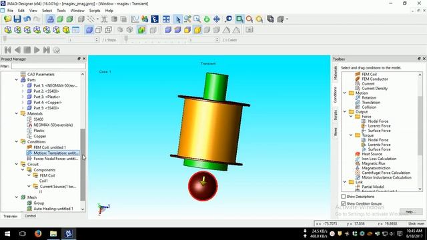
Task: Click the Help button in Toolbox
Action: point(411,211)
